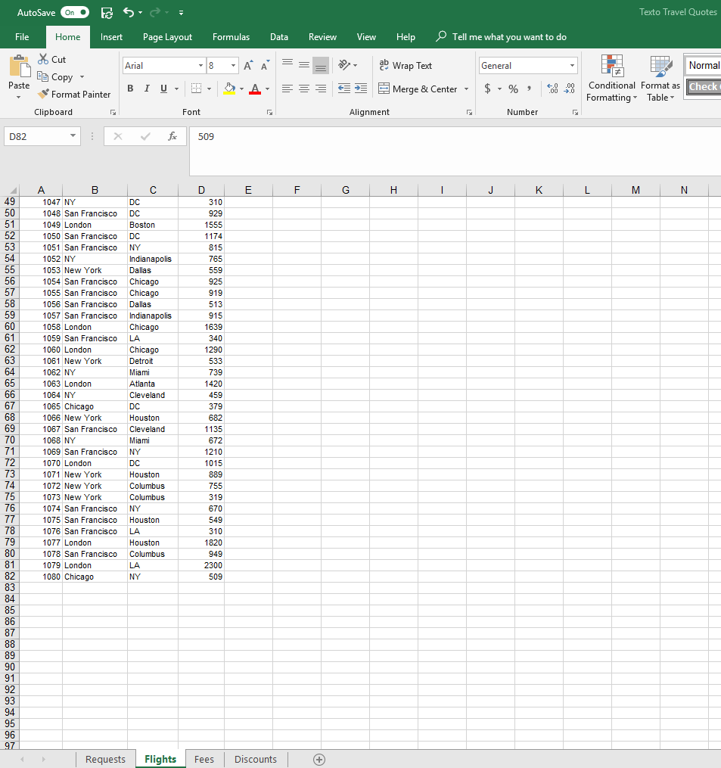The image size is (721, 768).
Task: Toggle Wrap Text
Action: (x=406, y=65)
